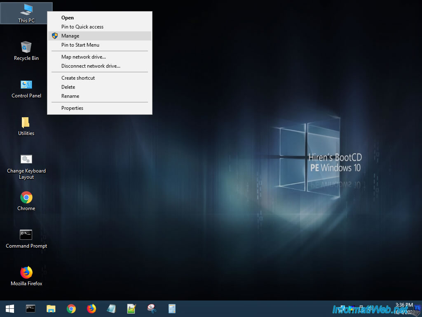The height and width of the screenshot is (317, 422).
Task: Select the Chrome desktop shortcut
Action: pos(26,201)
